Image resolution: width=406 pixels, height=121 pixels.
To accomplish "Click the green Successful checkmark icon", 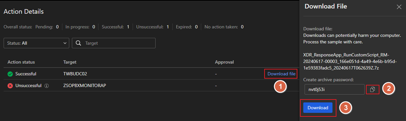I will [10, 74].
